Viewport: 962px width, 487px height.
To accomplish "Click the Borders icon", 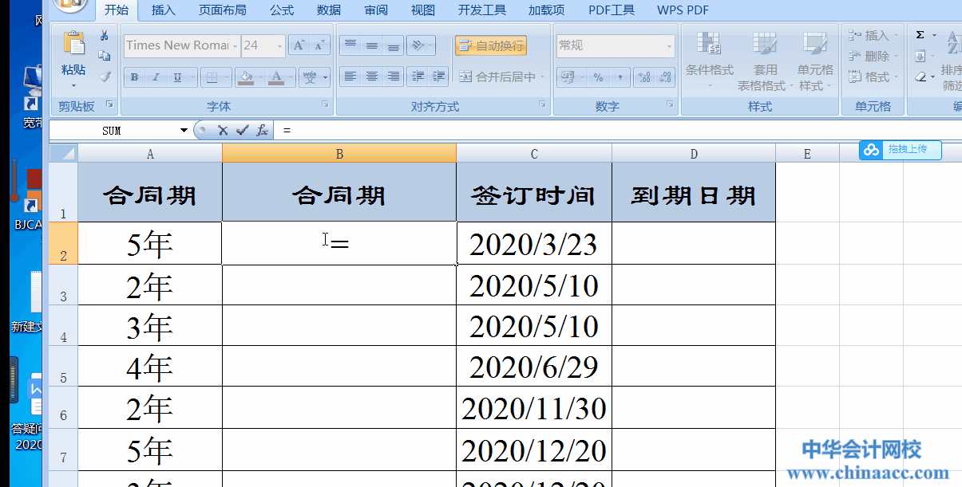I will pyautogui.click(x=212, y=77).
